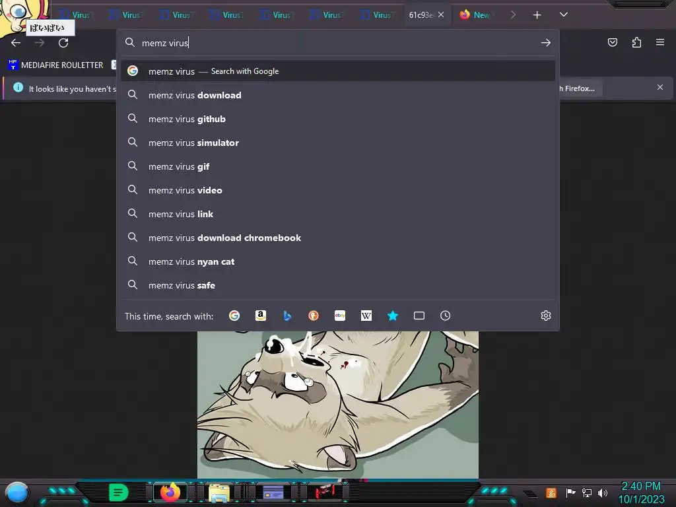Search History using the clock icon
676x507 pixels.
pyautogui.click(x=446, y=316)
